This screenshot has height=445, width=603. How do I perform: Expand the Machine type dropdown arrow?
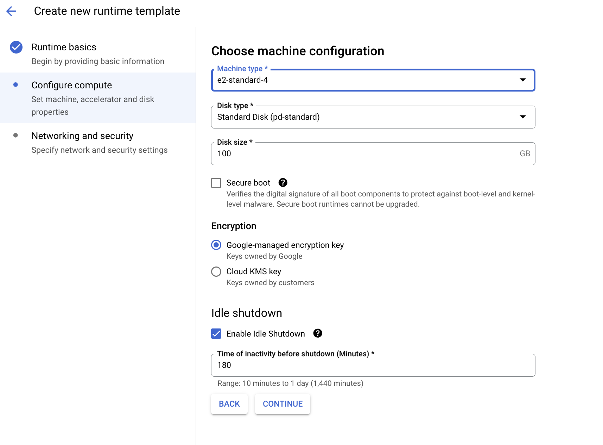pos(523,80)
